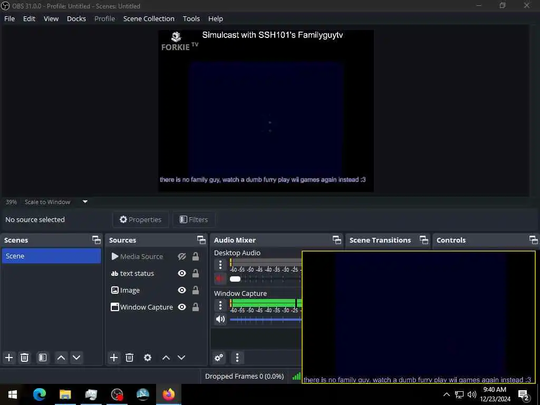The image size is (540, 405).
Task: Select the text status source
Action: (x=137, y=274)
